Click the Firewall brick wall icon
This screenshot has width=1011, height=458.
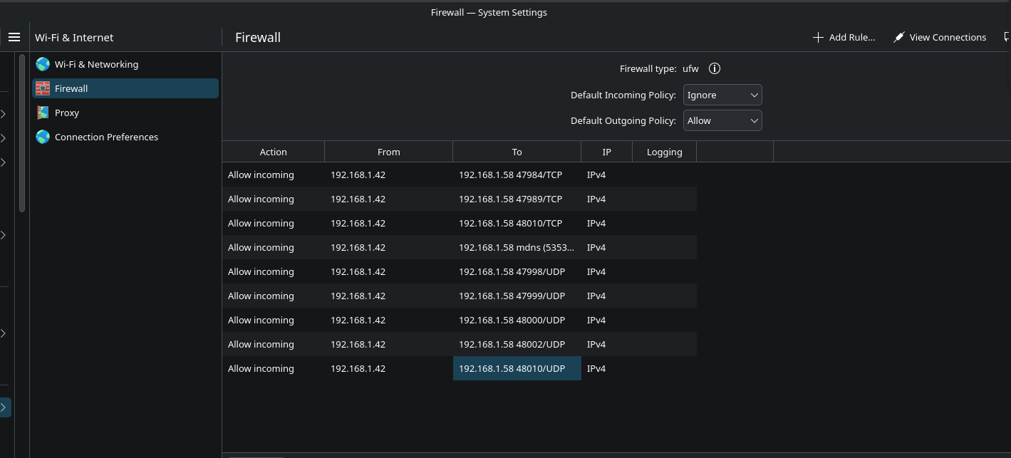tap(43, 88)
